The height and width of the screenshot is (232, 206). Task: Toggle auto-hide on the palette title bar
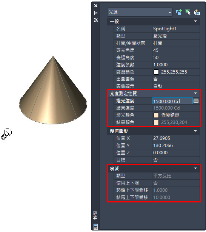point(96,13)
